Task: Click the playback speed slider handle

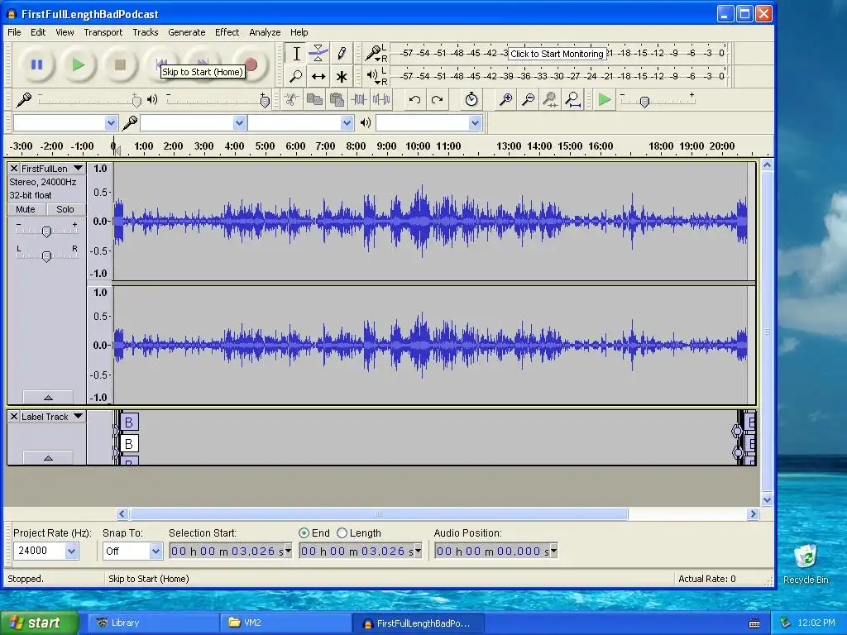Action: click(644, 102)
